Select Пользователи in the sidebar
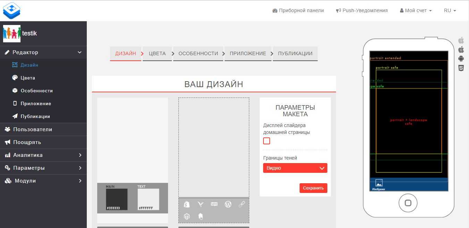This screenshot has height=228, width=469. (33, 129)
